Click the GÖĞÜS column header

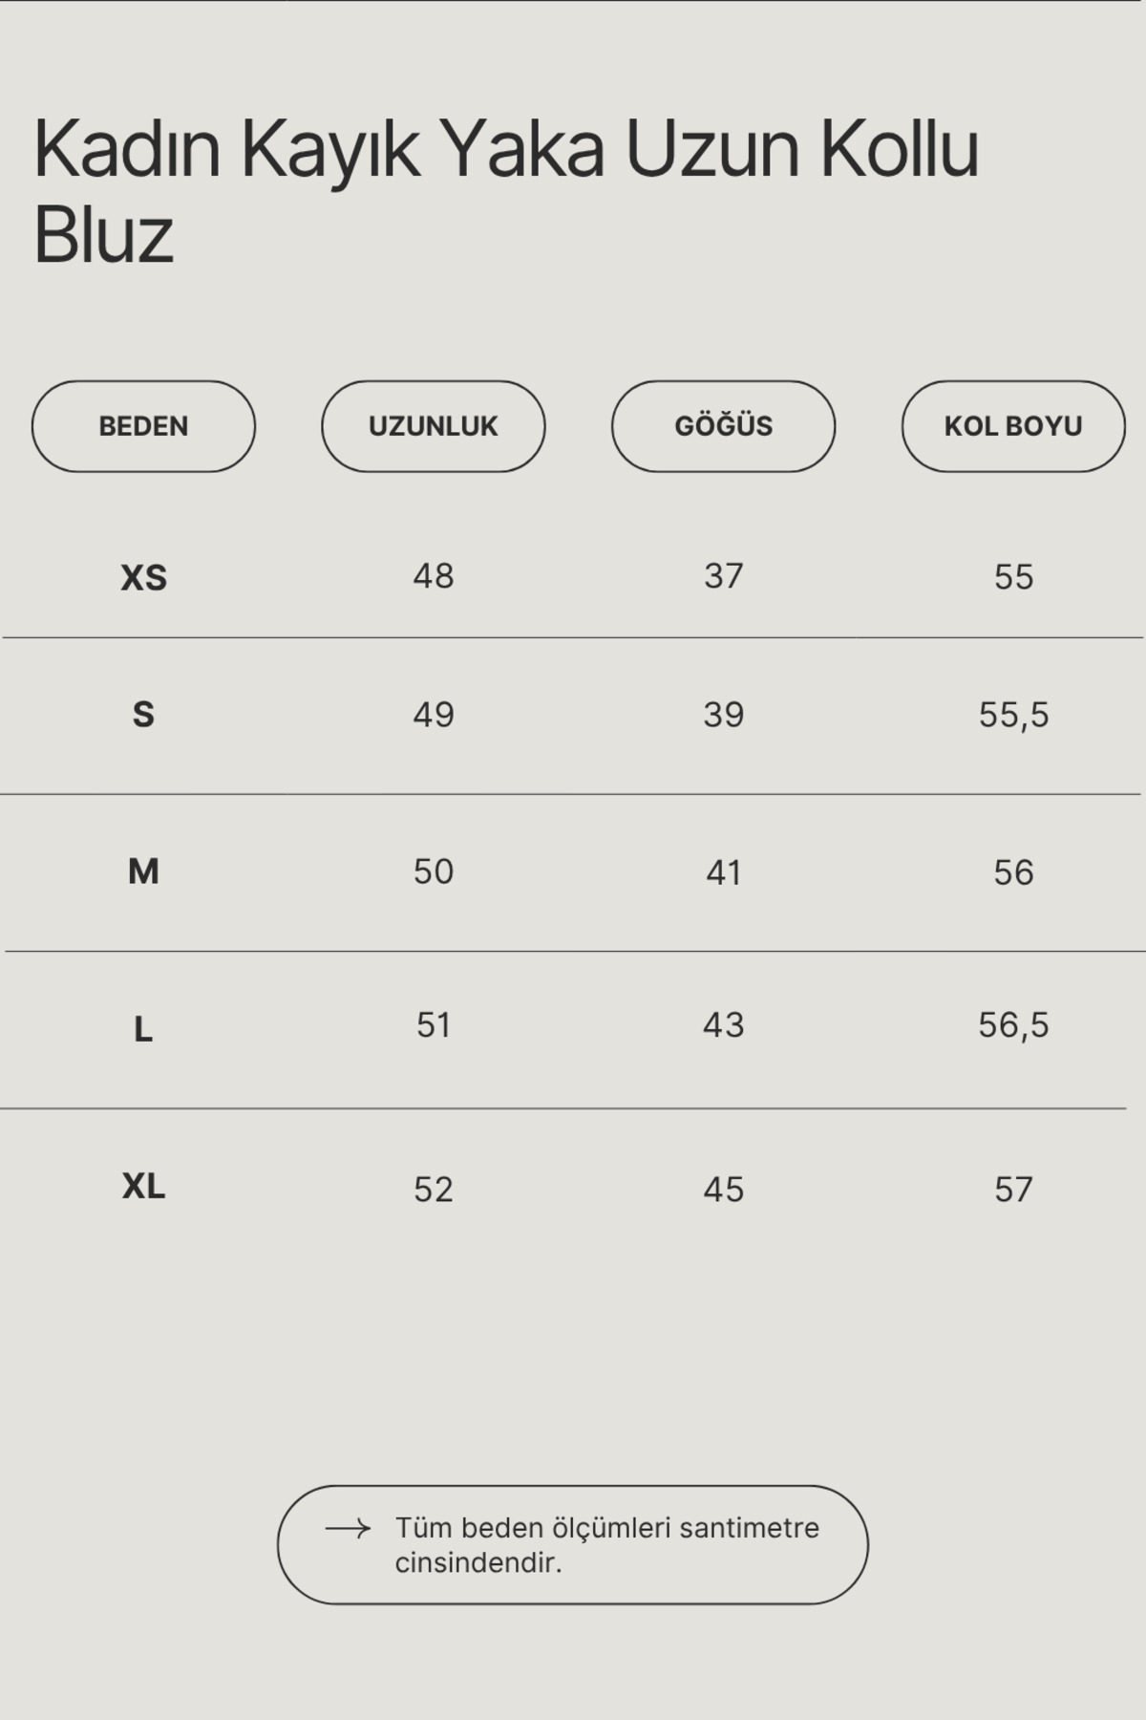pyautogui.click(x=723, y=426)
